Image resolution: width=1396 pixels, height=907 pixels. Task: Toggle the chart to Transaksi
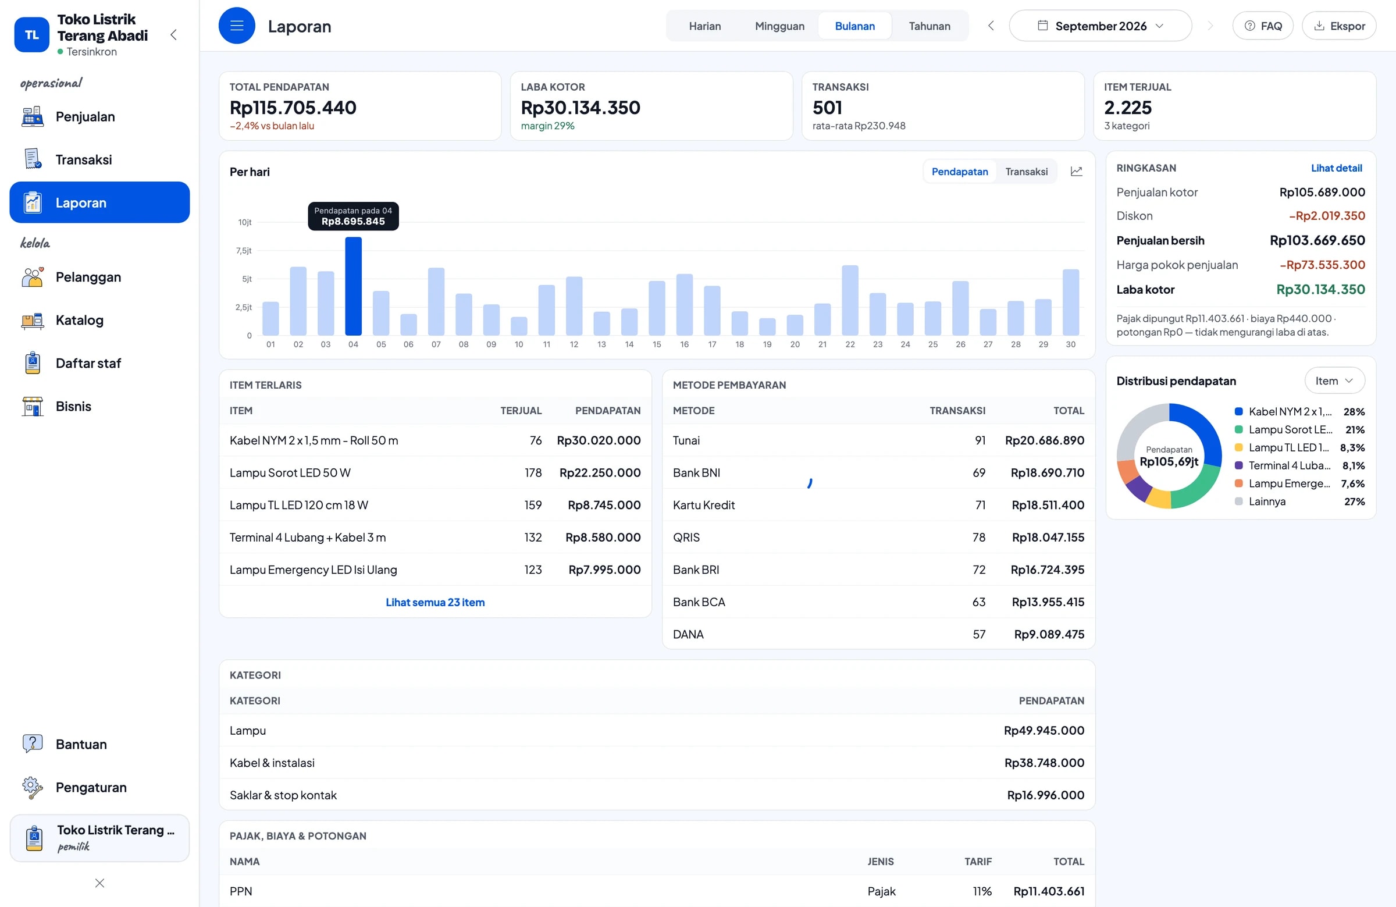point(1027,171)
